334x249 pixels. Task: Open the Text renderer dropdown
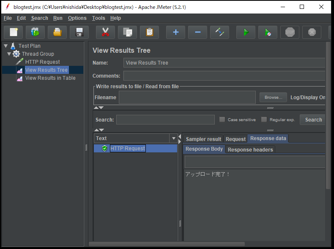coord(174,138)
